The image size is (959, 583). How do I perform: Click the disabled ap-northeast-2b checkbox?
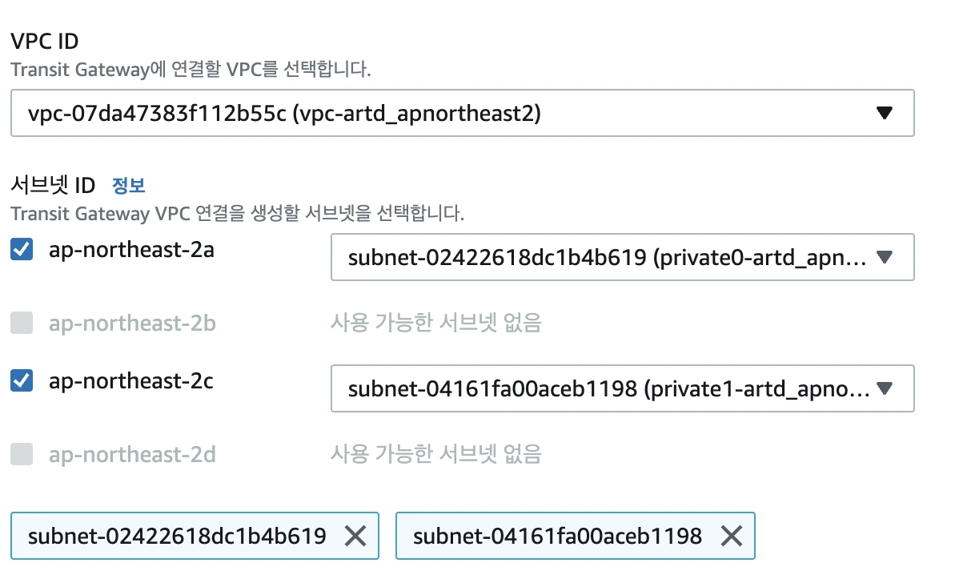click(22, 323)
